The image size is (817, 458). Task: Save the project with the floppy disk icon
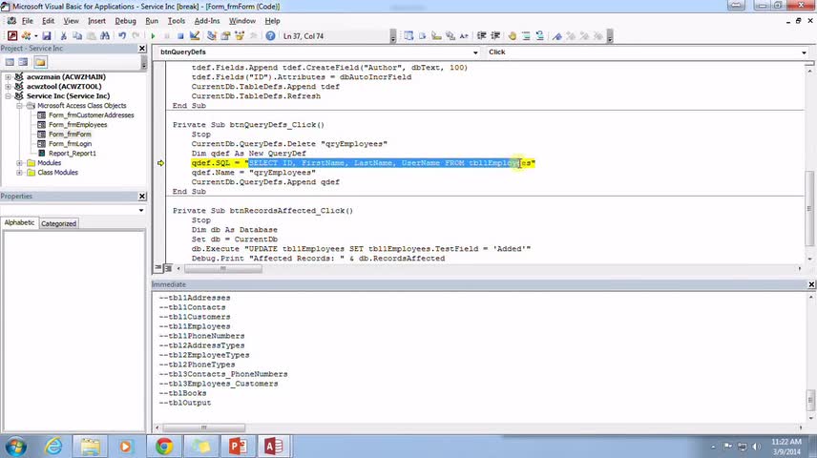[47, 36]
